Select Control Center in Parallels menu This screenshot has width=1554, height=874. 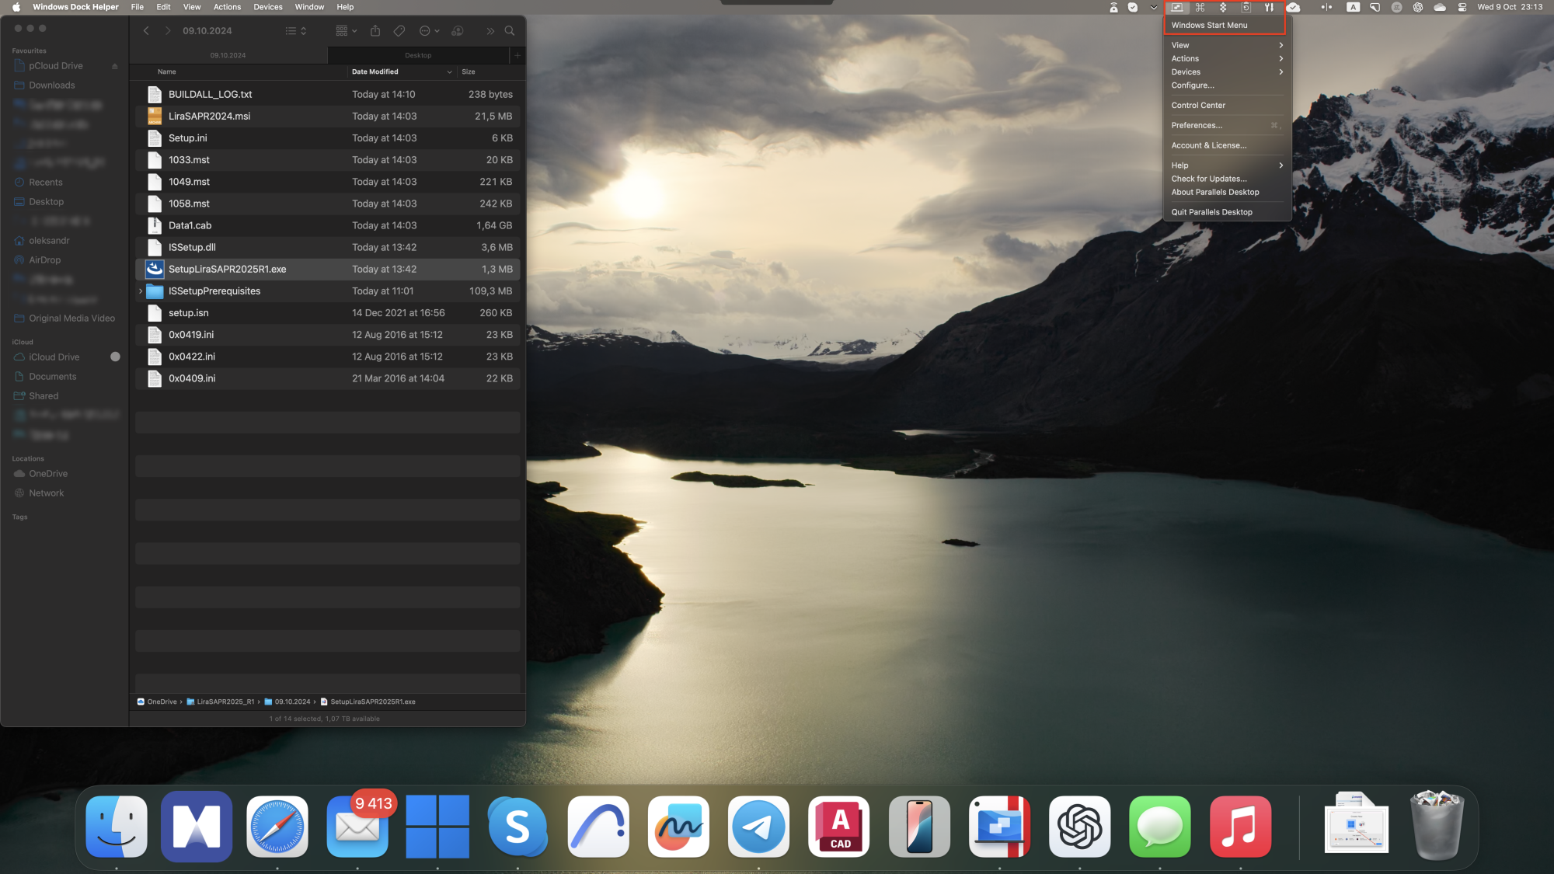pos(1198,106)
